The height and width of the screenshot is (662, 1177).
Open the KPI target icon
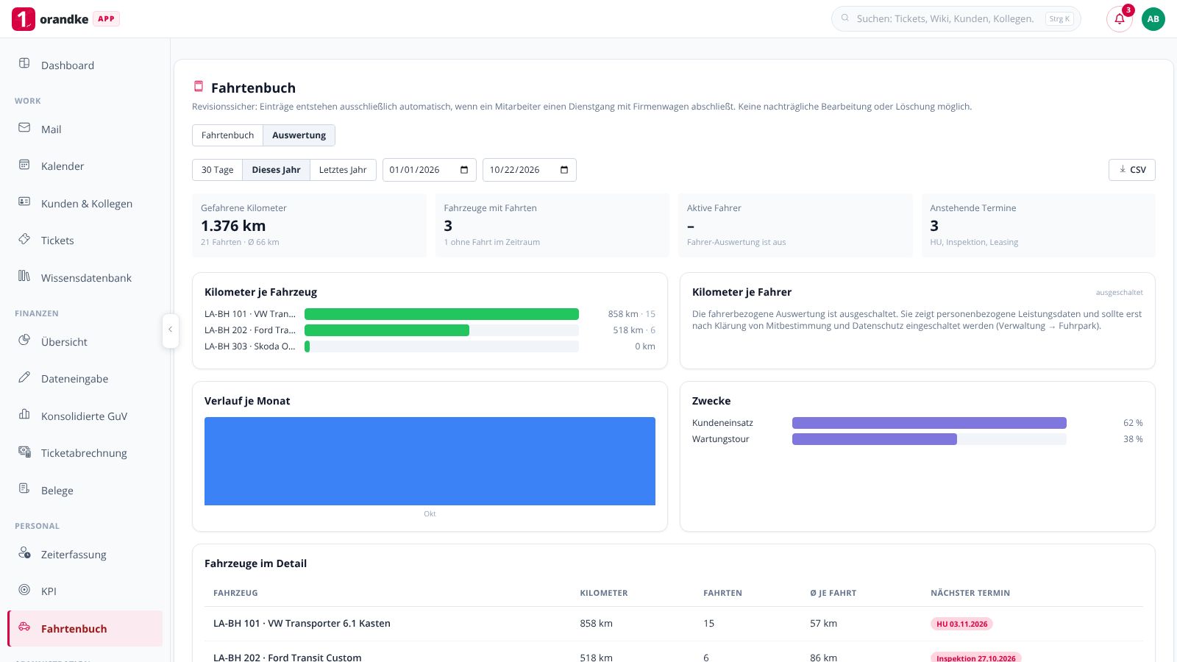click(x=24, y=590)
